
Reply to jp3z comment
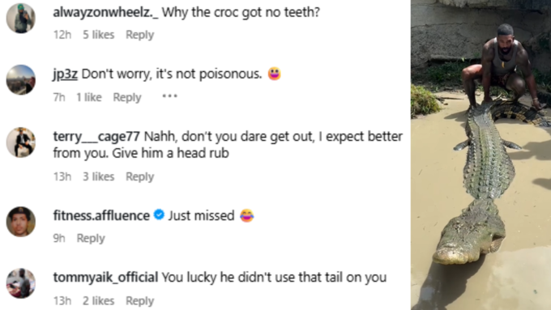point(127,97)
